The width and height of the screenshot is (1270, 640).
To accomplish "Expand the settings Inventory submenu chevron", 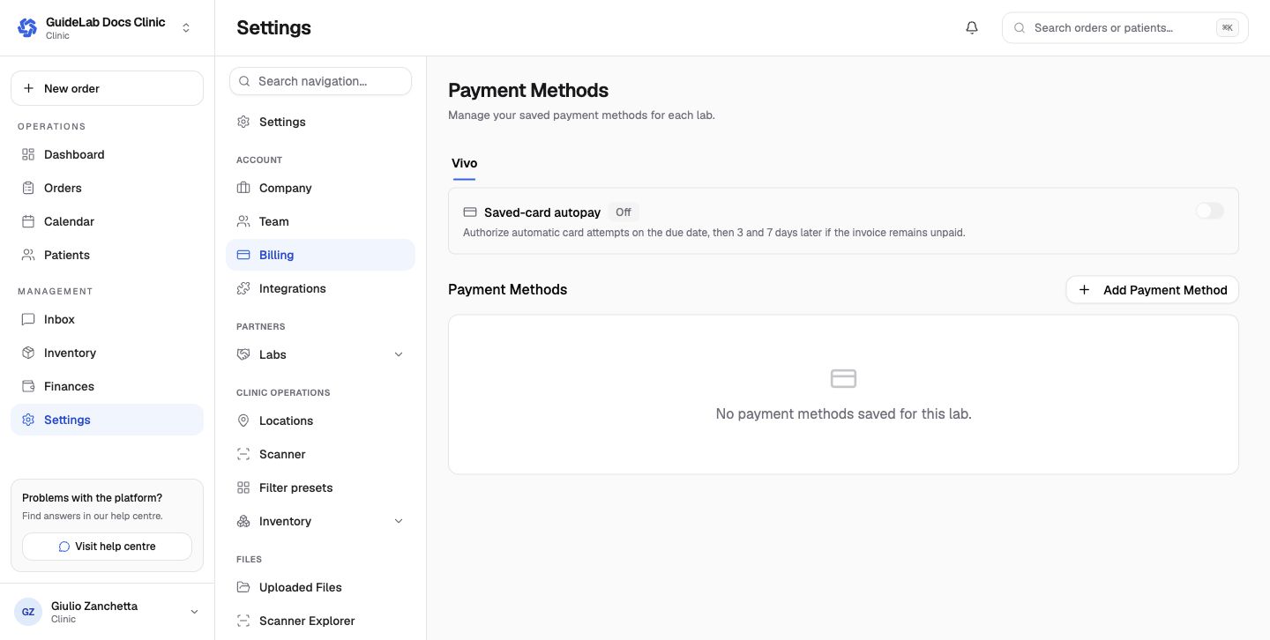I will pyautogui.click(x=398, y=521).
